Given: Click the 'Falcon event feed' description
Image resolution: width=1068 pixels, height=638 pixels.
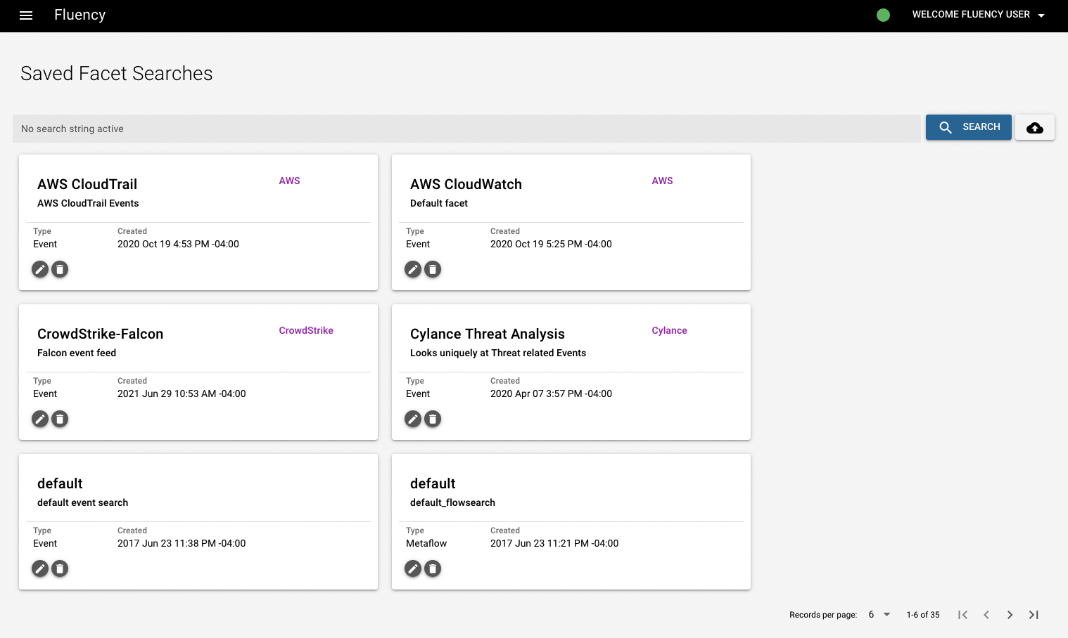Looking at the screenshot, I should click(77, 353).
